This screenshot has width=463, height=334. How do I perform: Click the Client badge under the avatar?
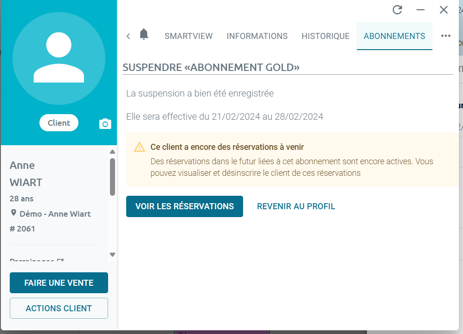(59, 123)
